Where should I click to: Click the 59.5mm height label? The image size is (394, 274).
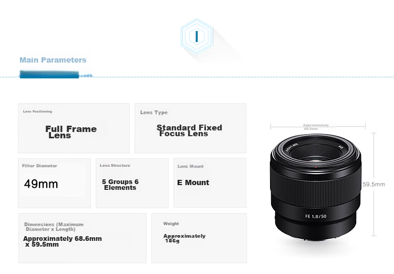[374, 185]
